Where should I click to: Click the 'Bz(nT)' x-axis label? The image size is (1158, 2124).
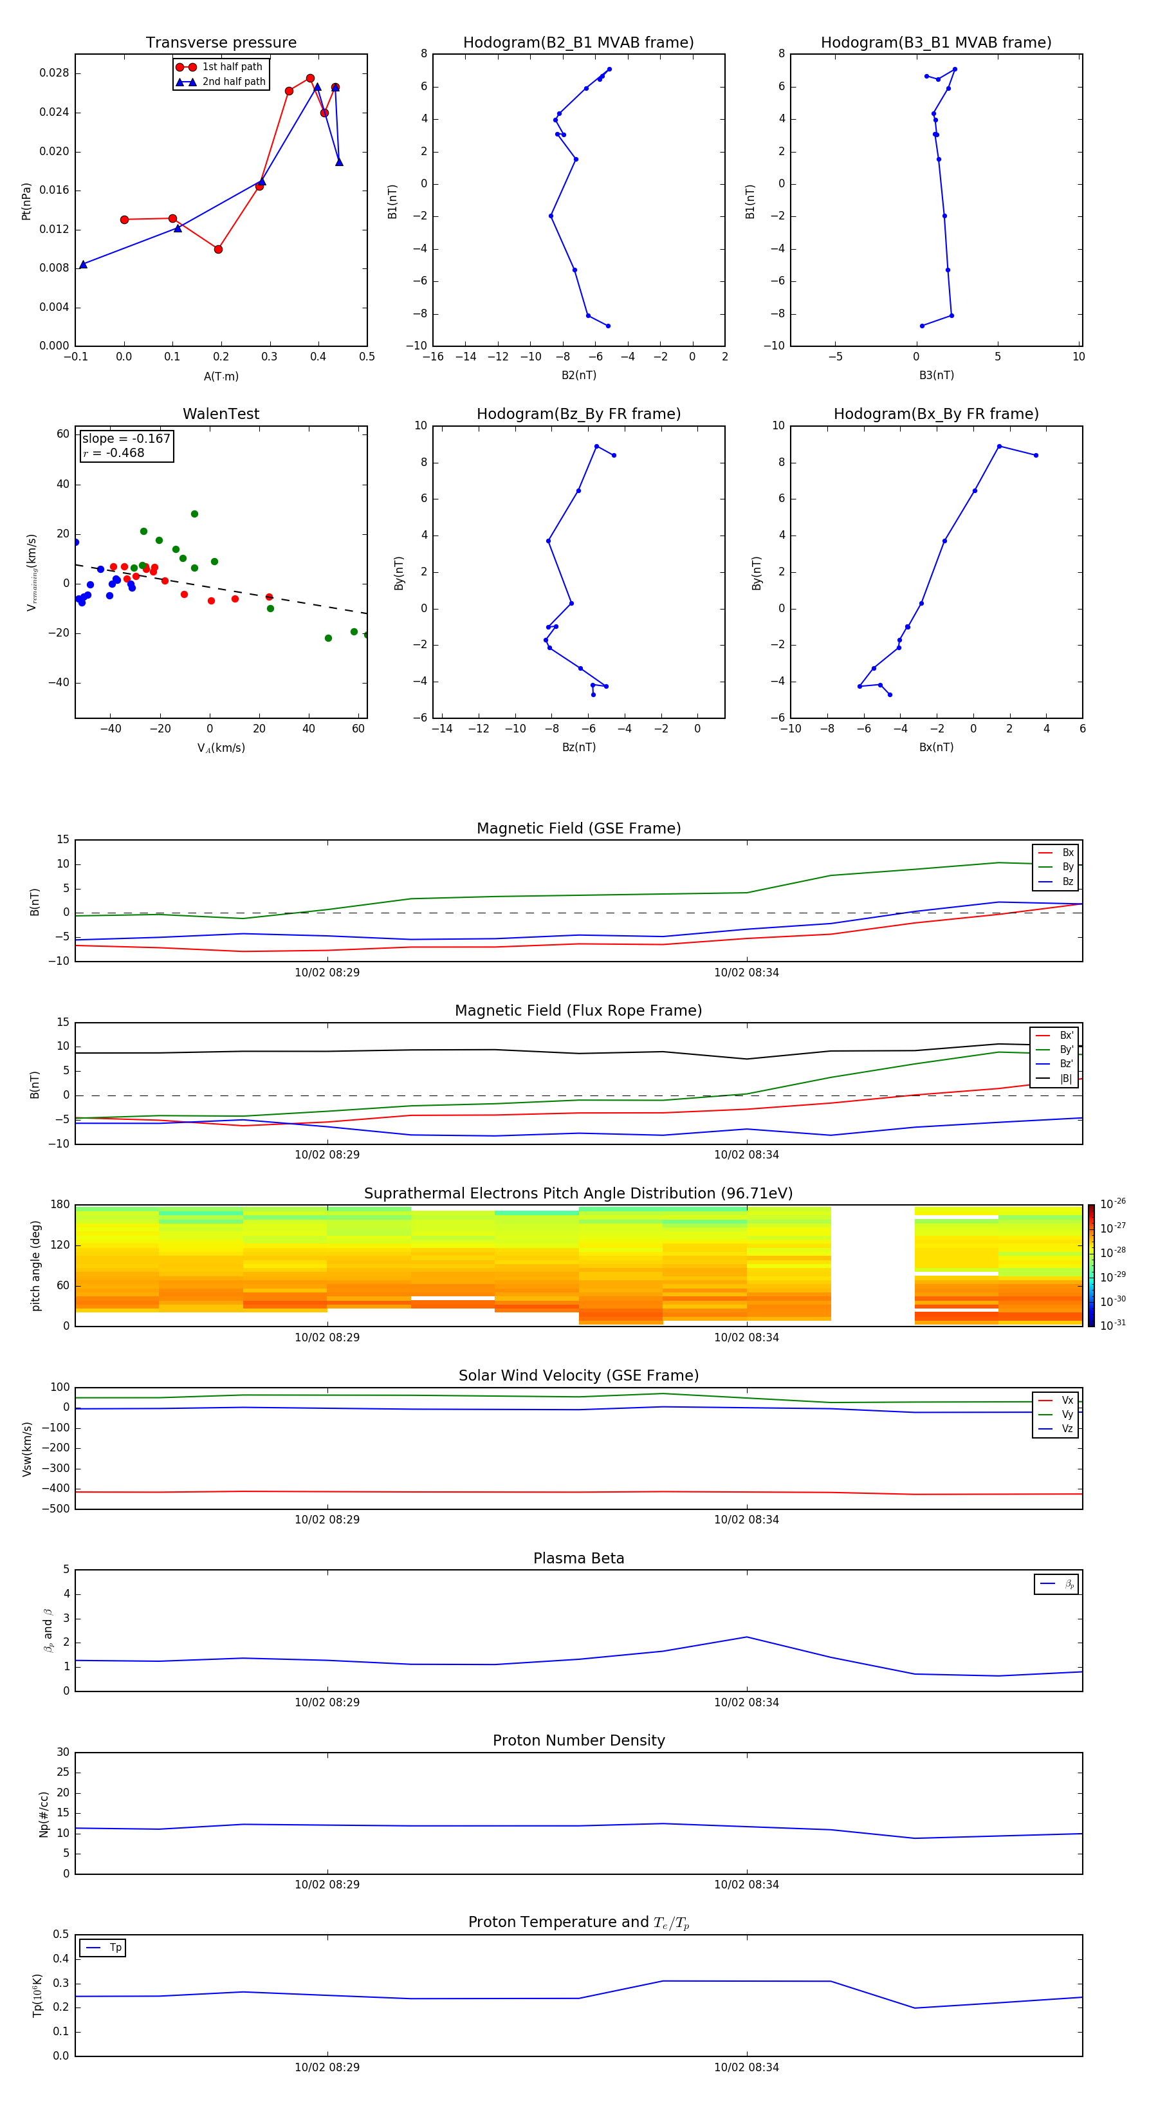click(578, 748)
